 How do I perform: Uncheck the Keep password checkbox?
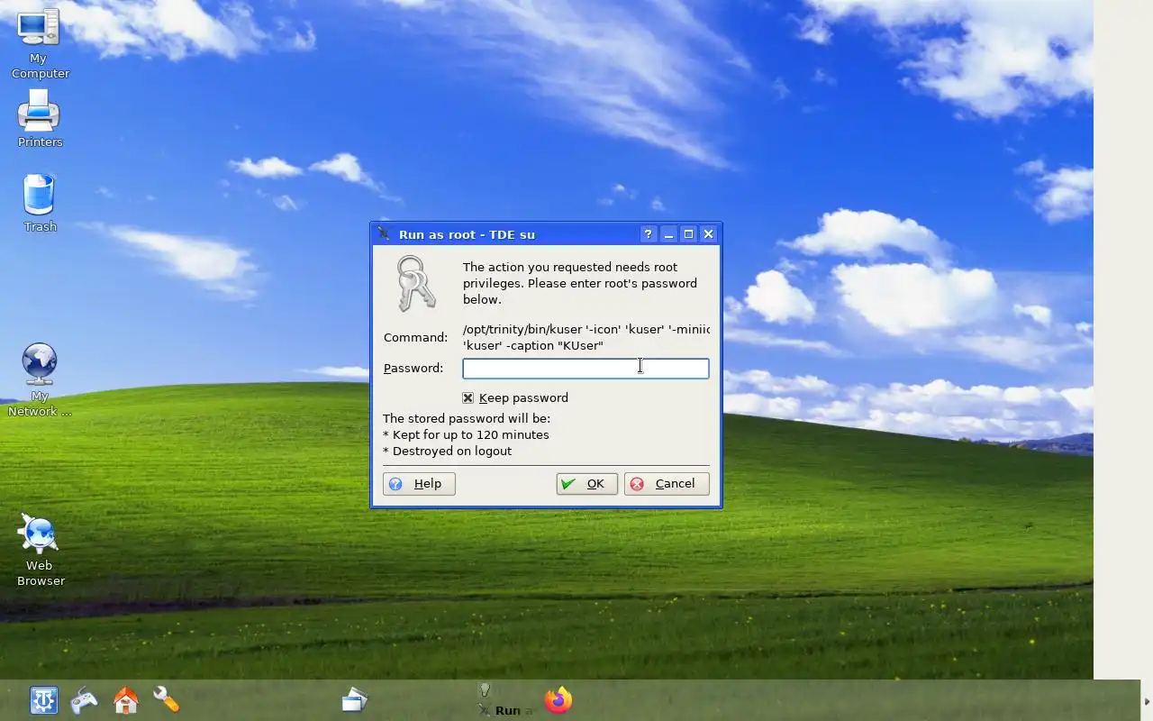tap(468, 397)
